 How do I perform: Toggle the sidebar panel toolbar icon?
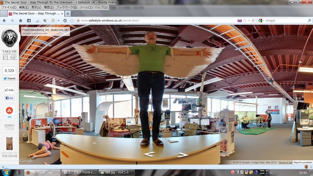pyautogui.click(x=29, y=21)
